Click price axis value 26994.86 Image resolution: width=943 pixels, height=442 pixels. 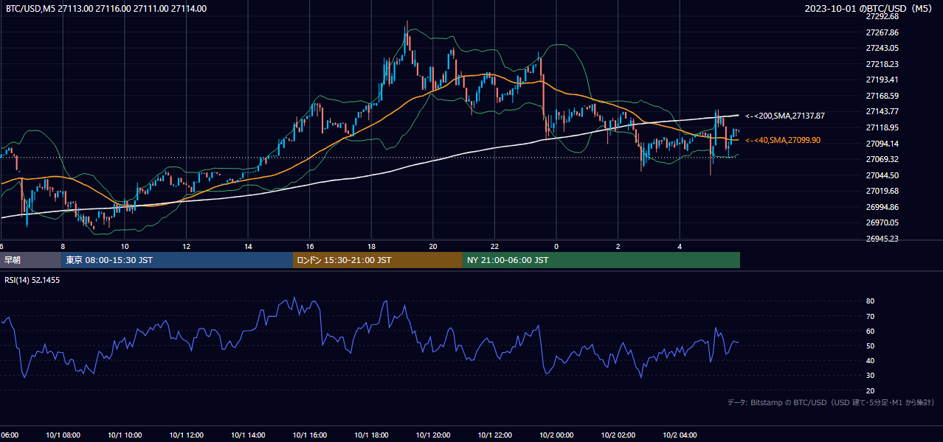click(882, 207)
